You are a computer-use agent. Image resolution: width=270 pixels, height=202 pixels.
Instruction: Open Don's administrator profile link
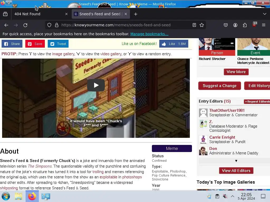point(213,149)
